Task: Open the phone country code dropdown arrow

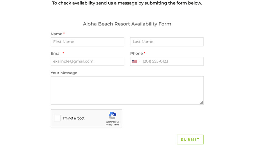Action: click(139, 61)
